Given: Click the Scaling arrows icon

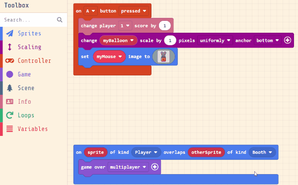Looking at the screenshot, I should click(9, 47).
